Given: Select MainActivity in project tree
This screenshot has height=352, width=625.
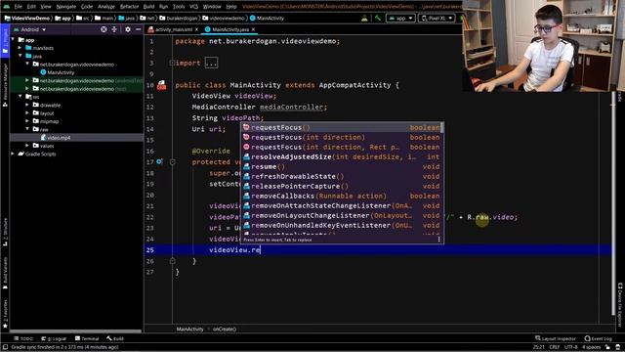Looking at the screenshot, I should pyautogui.click(x=57, y=72).
